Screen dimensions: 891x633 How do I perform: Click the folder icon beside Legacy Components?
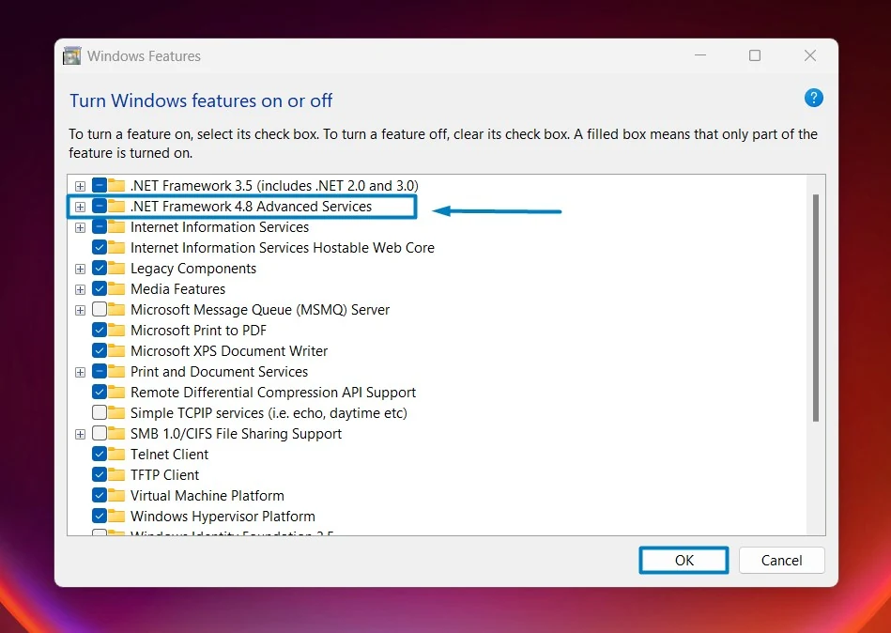[x=116, y=269]
